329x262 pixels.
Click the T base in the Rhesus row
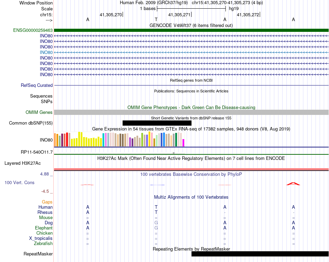156,212
